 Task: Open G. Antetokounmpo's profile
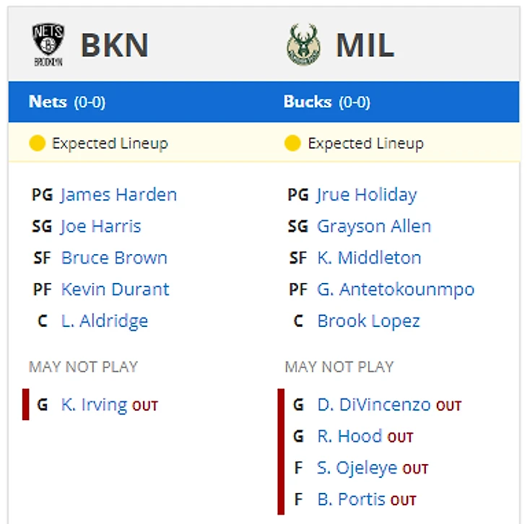tap(396, 289)
